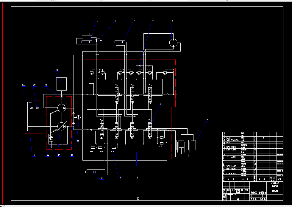Click callout number 4
Screen dimensions: 292x207
point(153,21)
